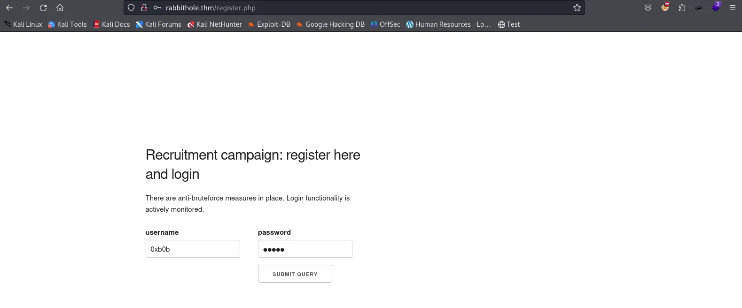This screenshot has width=742, height=308.
Task: Bookmark this page with the star icon
Action: point(577,8)
